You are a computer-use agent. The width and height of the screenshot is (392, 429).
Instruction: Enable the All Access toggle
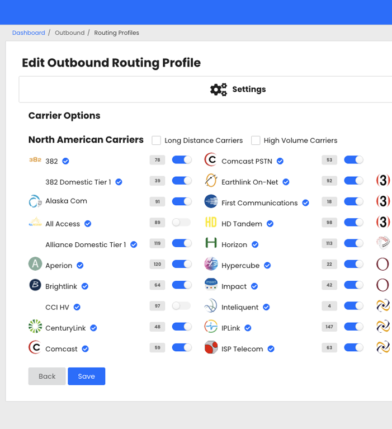pos(182,223)
